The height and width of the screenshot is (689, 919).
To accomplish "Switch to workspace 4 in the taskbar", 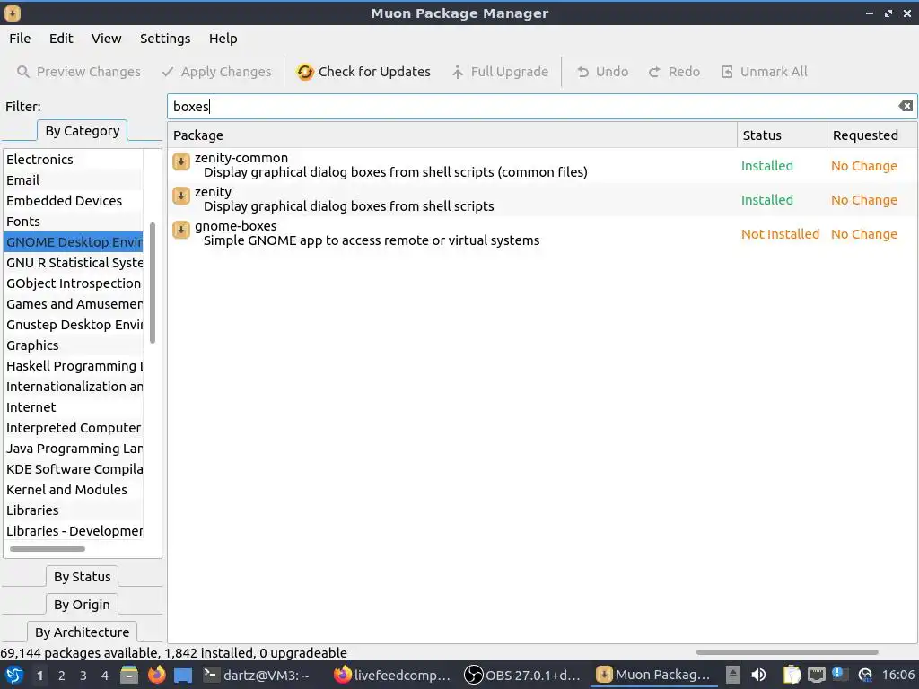I will pyautogui.click(x=104, y=676).
